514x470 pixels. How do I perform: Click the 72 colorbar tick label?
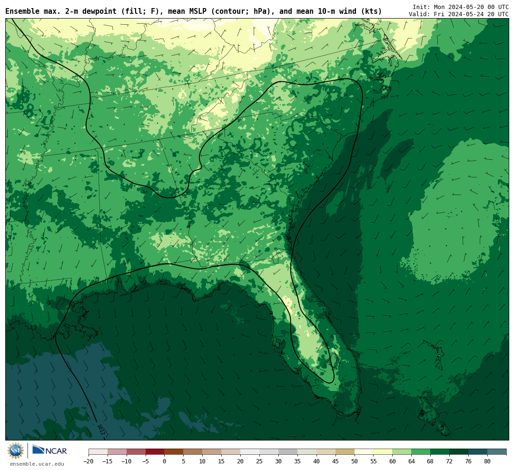coord(450,461)
